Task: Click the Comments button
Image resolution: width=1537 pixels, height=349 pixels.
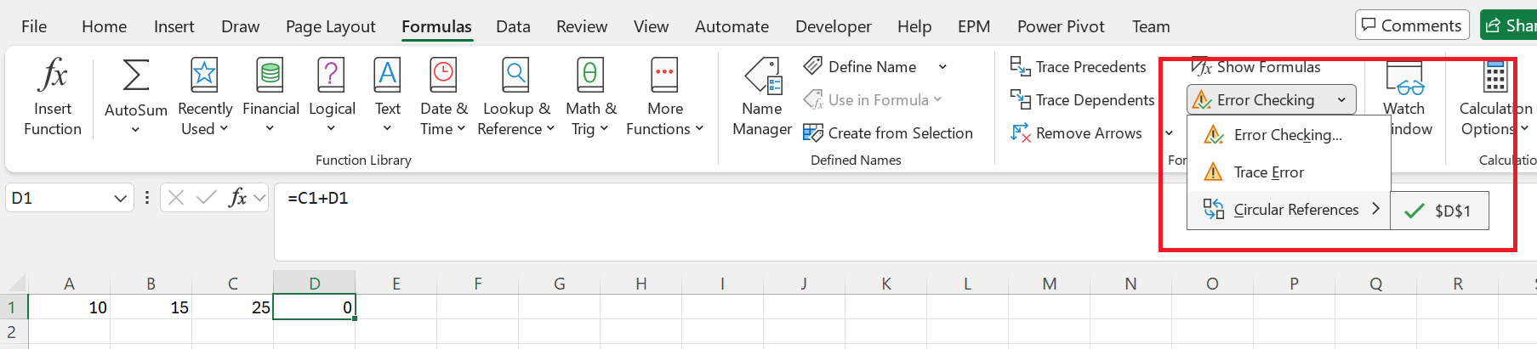Action: tap(1412, 25)
